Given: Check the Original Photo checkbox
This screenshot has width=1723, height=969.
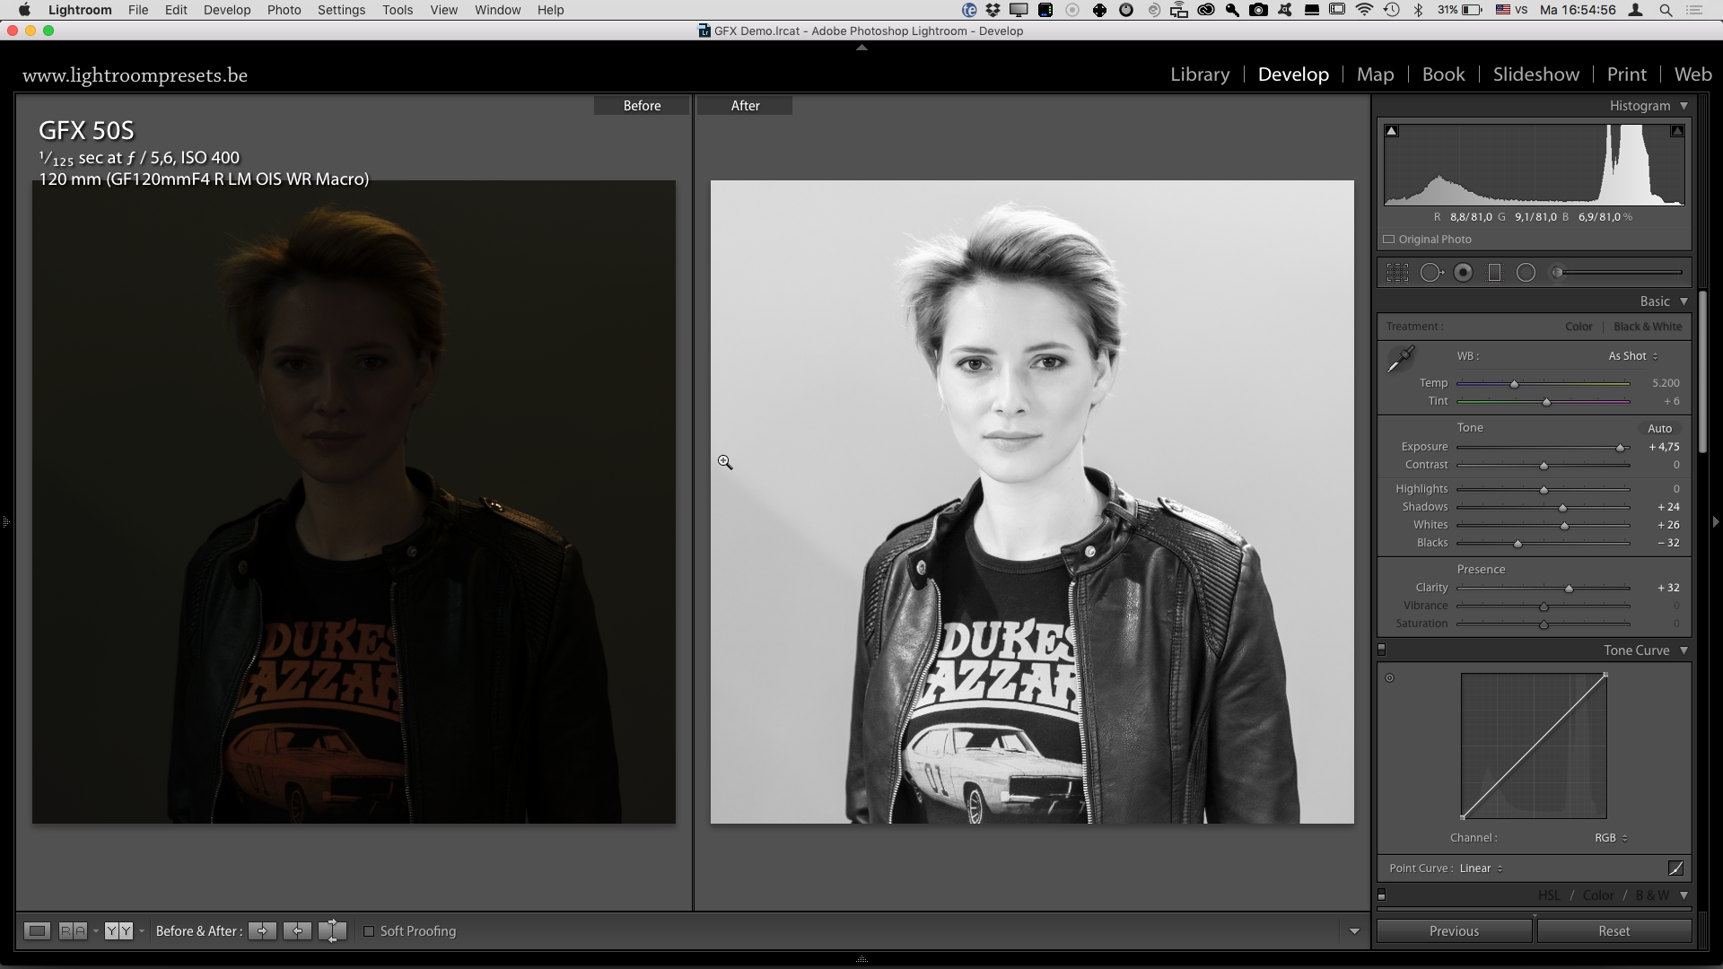Looking at the screenshot, I should coord(1389,240).
